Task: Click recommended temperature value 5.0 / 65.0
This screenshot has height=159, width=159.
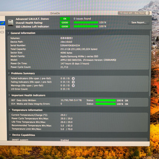Action: [66, 126]
